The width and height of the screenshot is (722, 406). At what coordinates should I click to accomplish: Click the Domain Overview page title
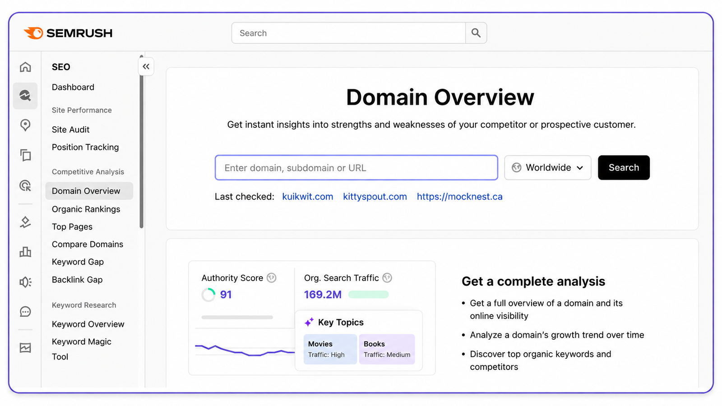(x=440, y=97)
